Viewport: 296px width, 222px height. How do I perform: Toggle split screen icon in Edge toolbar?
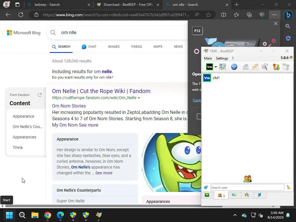coord(223,15)
